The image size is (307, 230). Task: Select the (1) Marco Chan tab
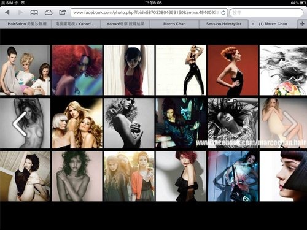(x=273, y=24)
